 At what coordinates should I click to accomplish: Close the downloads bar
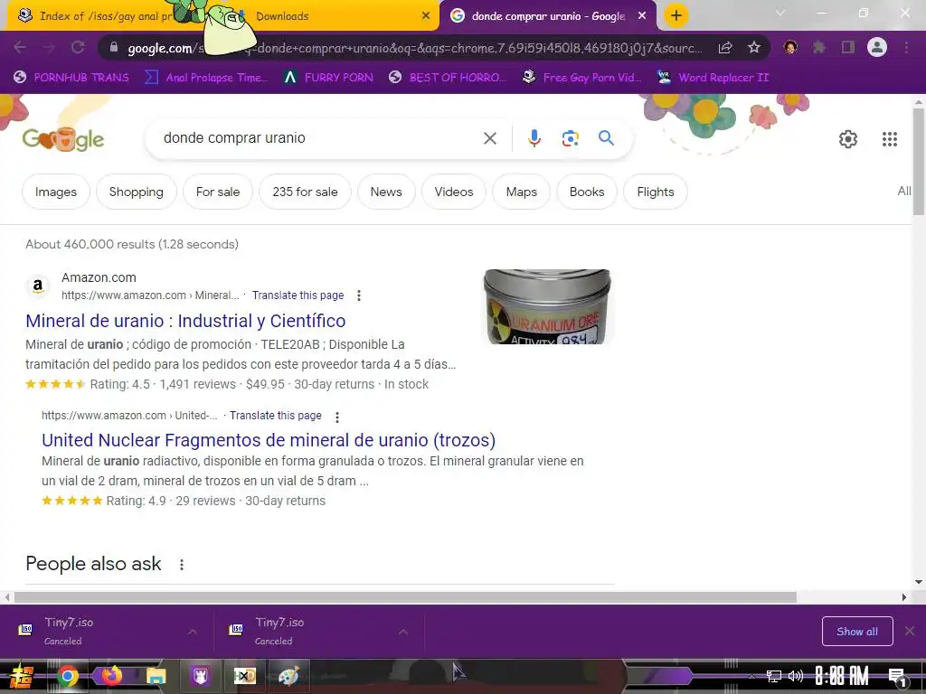[910, 631]
